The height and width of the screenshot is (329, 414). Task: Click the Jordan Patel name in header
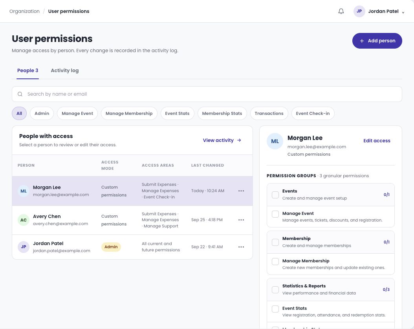pos(383,11)
